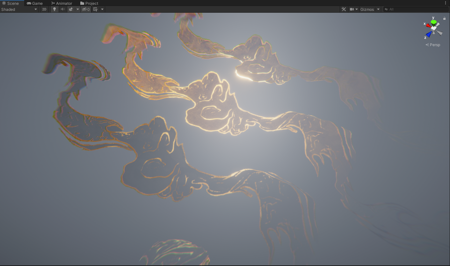Open the scene effects dropdown arrow
This screenshot has height=266, width=450.
click(77, 9)
